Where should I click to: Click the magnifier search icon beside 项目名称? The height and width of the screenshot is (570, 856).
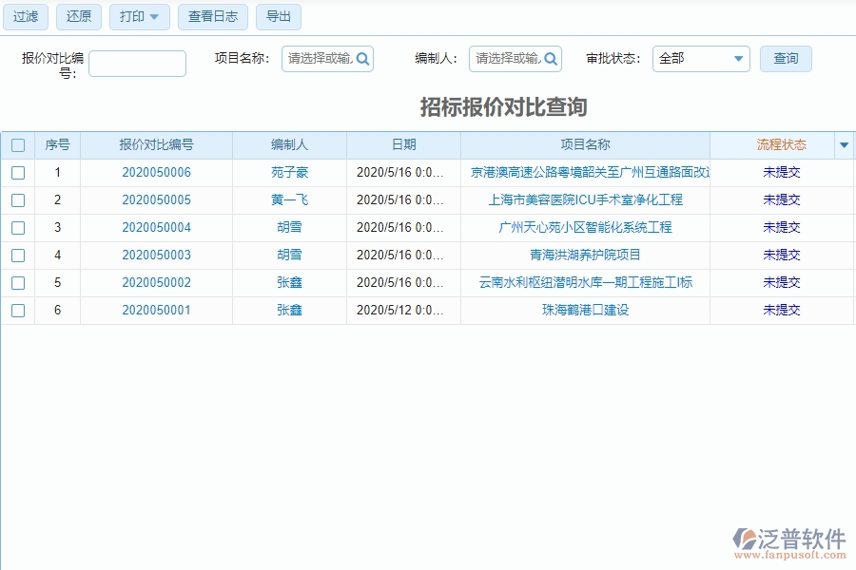[361, 59]
